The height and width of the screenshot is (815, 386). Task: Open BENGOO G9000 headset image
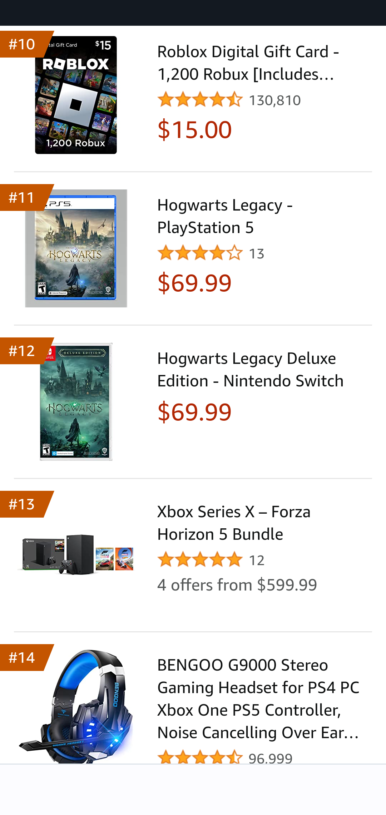coord(76,706)
